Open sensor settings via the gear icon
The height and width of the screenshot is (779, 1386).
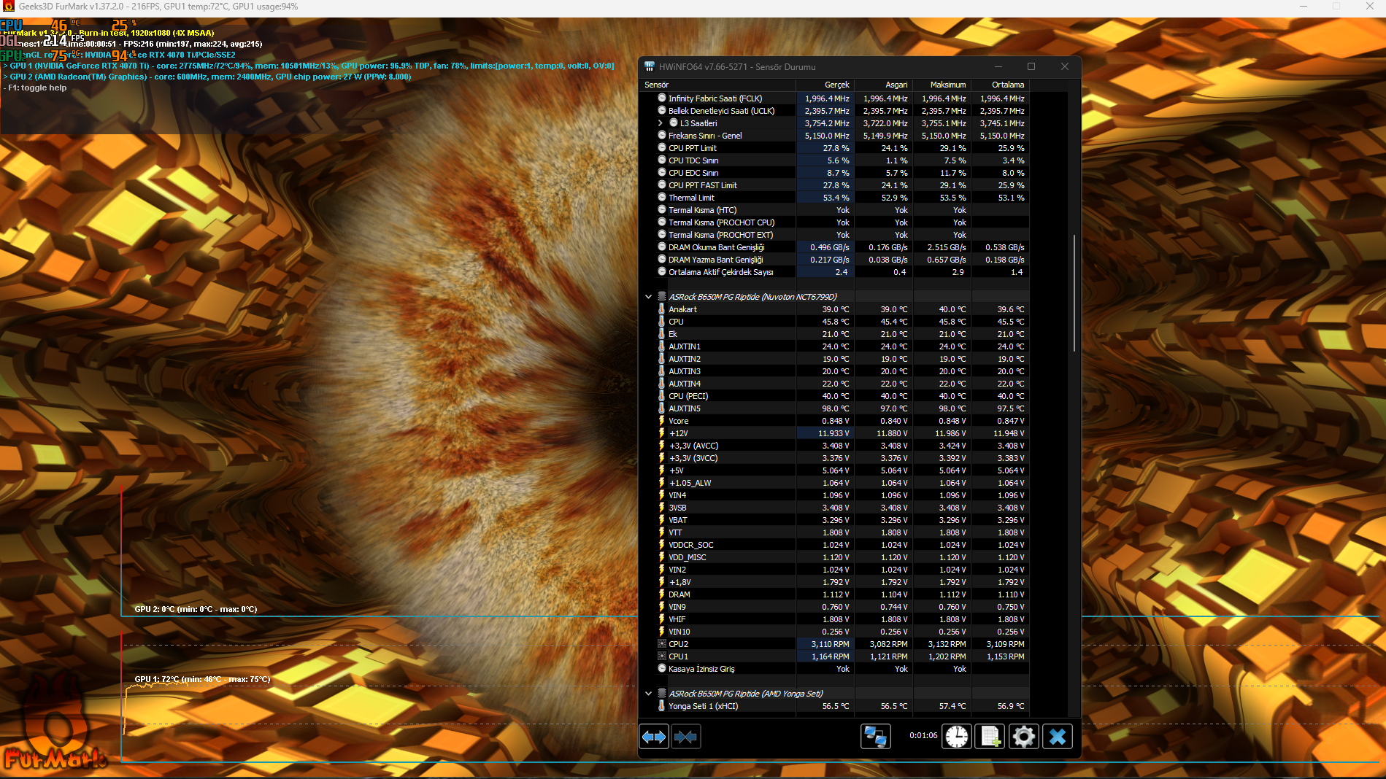click(1023, 737)
